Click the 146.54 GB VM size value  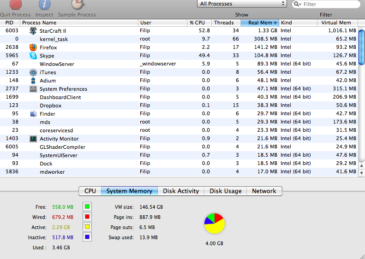[x=151, y=207]
